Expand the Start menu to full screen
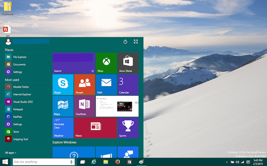This screenshot has width=267, height=166. 136,41
